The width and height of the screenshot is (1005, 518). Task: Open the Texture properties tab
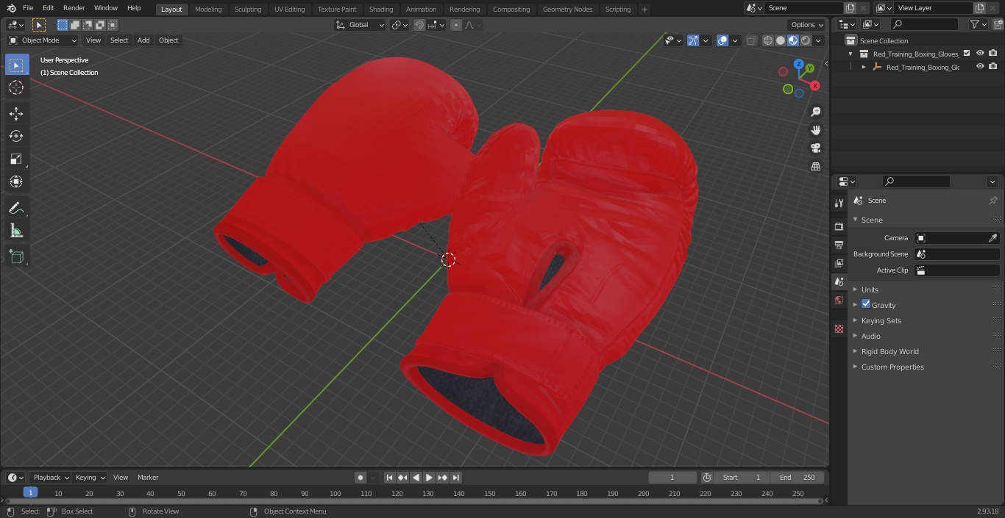point(839,328)
